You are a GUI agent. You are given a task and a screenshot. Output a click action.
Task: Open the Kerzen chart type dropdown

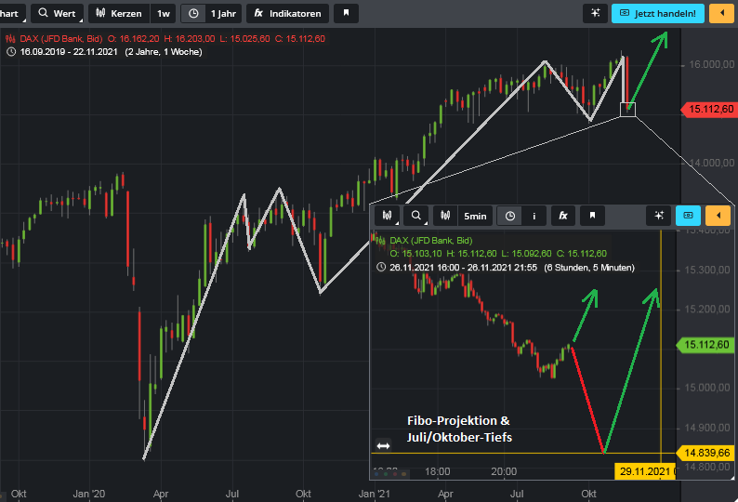[x=118, y=13]
